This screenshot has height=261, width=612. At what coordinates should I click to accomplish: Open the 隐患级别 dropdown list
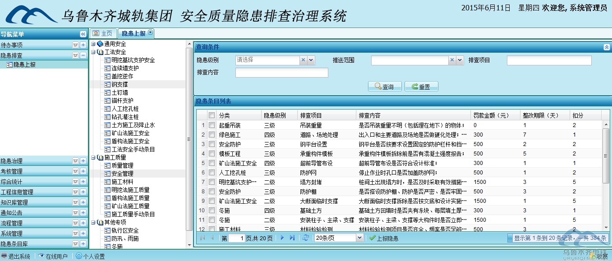tap(311, 60)
